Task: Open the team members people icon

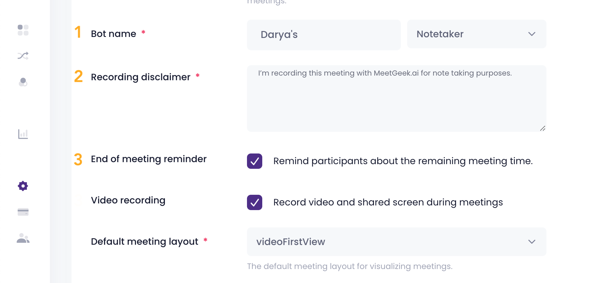Action: pyautogui.click(x=23, y=238)
